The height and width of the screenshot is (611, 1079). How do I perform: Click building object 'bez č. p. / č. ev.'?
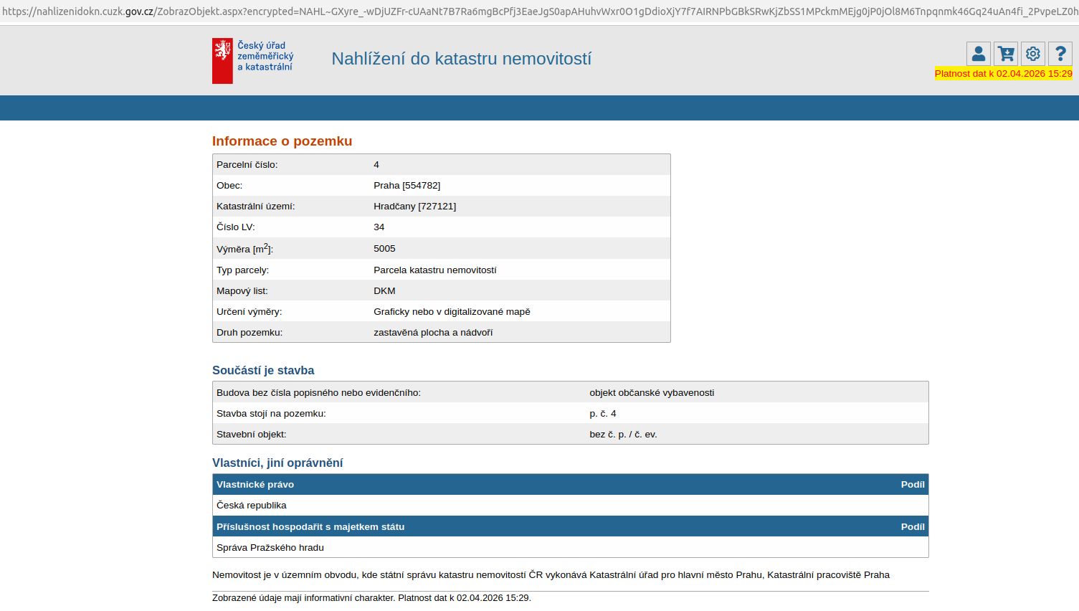[x=623, y=435]
